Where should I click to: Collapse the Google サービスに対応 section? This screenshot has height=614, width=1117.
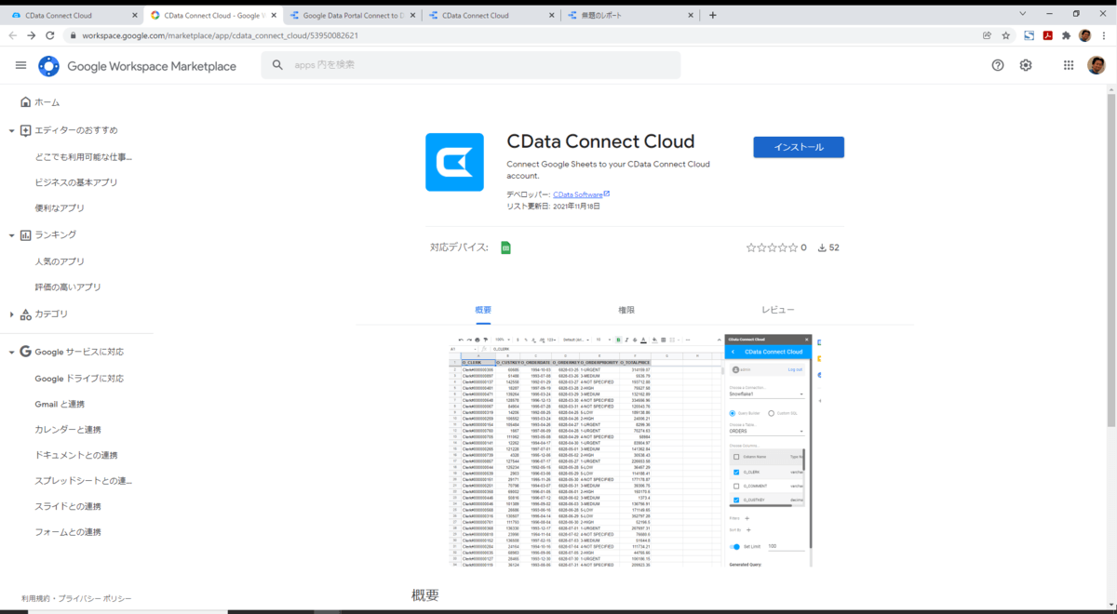coord(12,353)
